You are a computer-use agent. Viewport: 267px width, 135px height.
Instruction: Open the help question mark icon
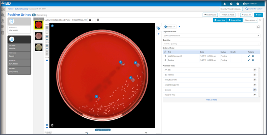[x=238, y=4]
